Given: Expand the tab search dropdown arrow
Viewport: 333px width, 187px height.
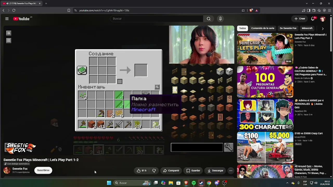Looking at the screenshot, I should [x=307, y=3].
